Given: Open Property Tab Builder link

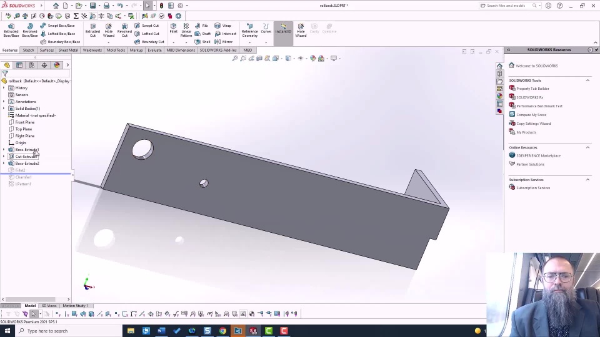Looking at the screenshot, I should tap(532, 89).
